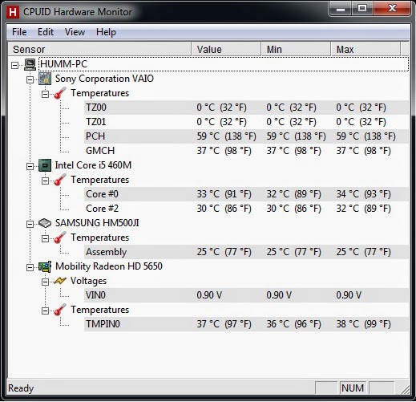Select the Core #0 sensor row
Image resolution: width=416 pixels, height=402 pixels.
coord(246,194)
